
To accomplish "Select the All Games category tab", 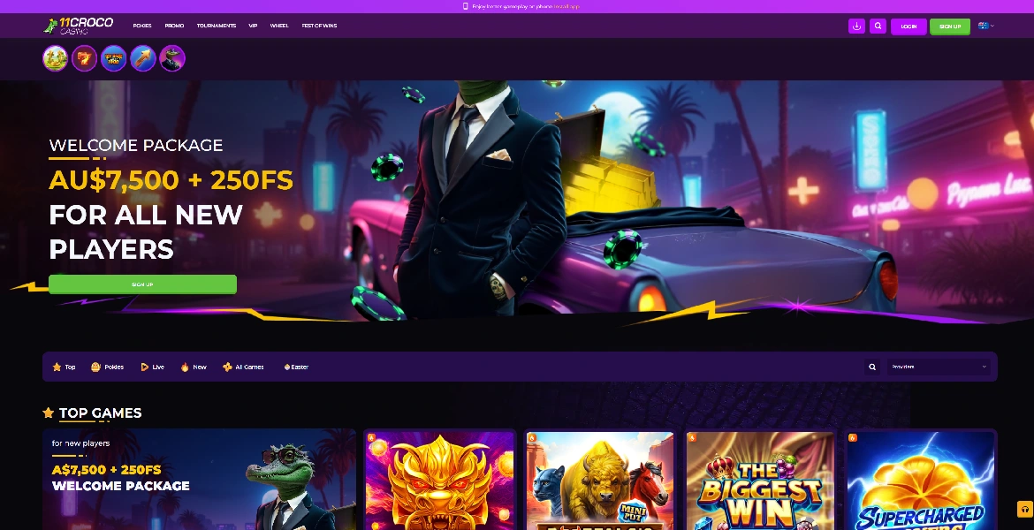I will pyautogui.click(x=243, y=367).
